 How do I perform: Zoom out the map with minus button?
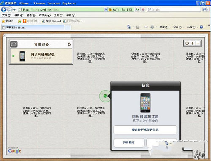pyautogui.click(x=198, y=43)
